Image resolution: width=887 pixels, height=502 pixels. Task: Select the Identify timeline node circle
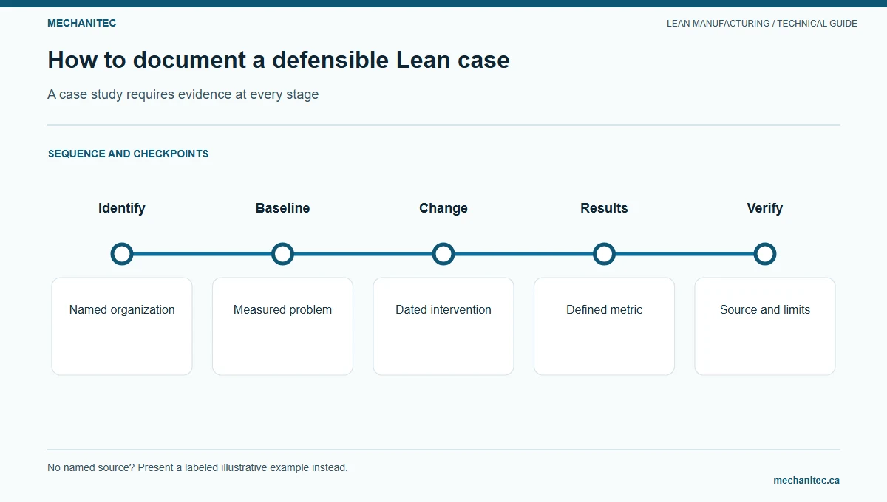[122, 254]
